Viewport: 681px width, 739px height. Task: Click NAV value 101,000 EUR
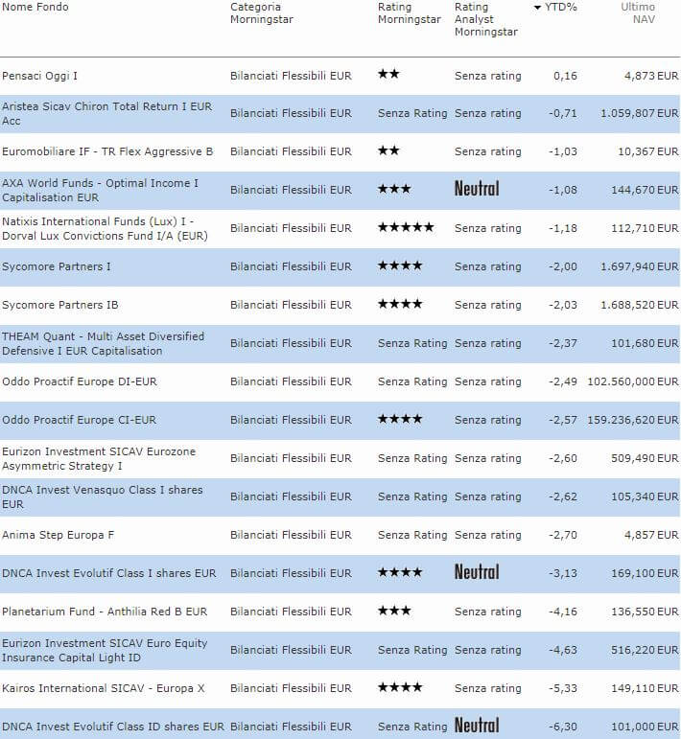(x=645, y=727)
